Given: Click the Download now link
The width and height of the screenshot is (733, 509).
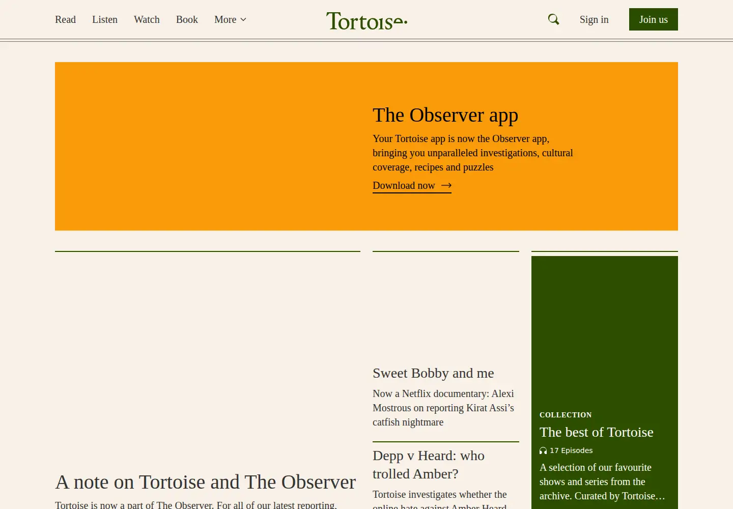Looking at the screenshot, I should (x=412, y=186).
